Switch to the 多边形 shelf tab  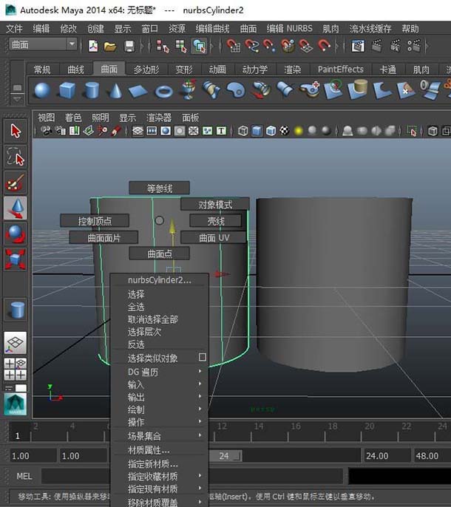(148, 69)
